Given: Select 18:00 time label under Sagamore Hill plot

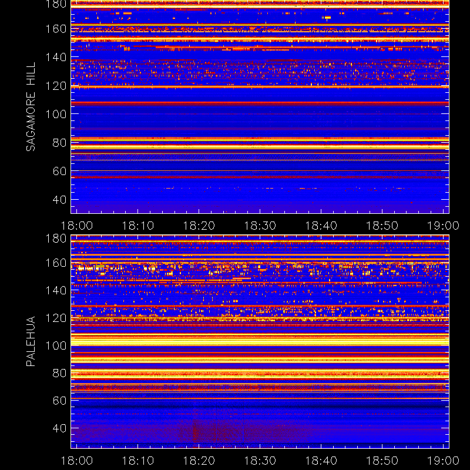Looking at the screenshot, I should click(x=77, y=226).
